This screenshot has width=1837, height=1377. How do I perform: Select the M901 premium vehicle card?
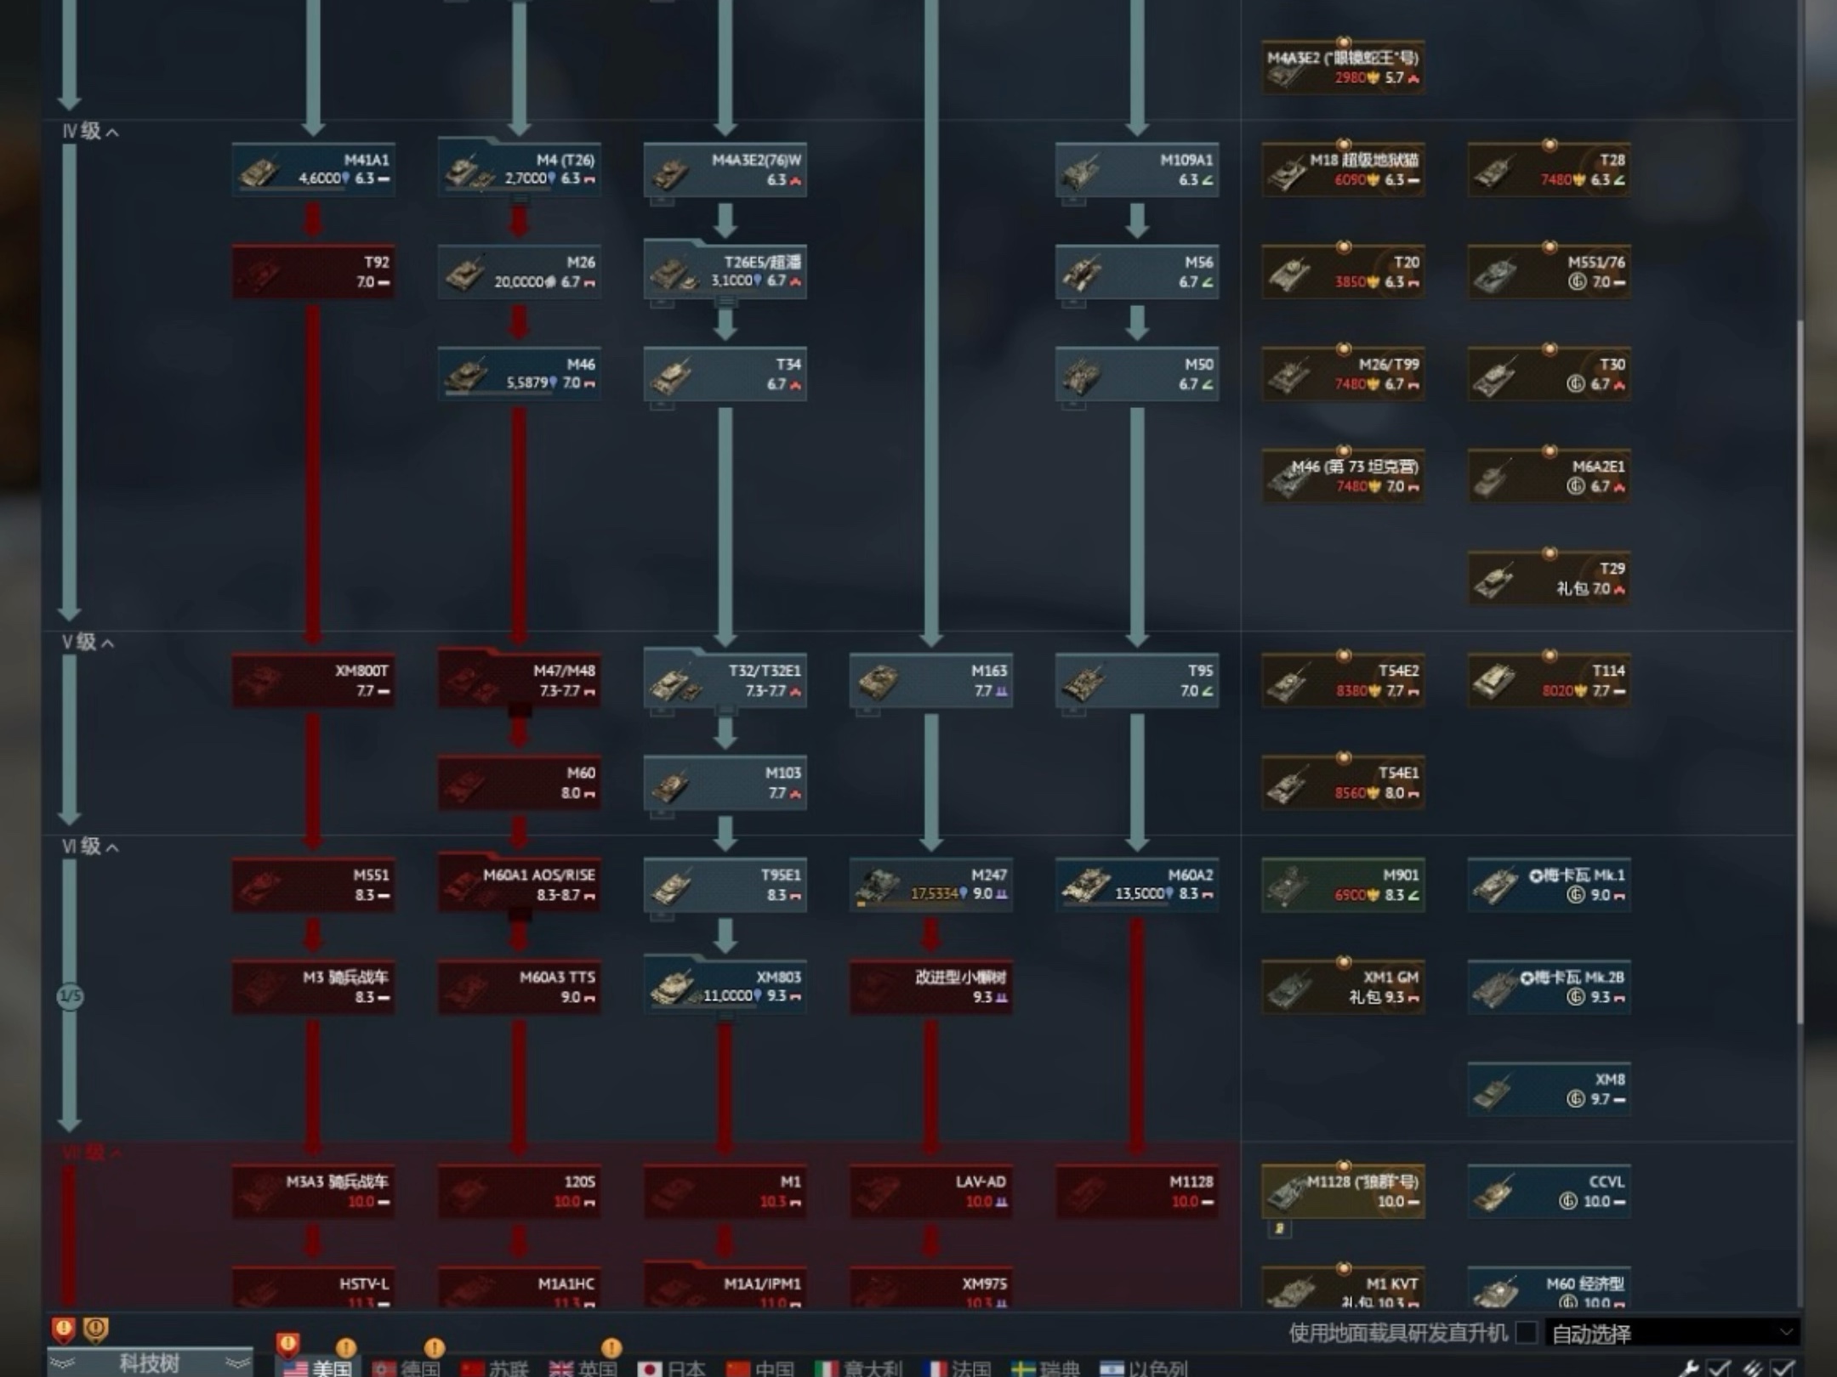tap(1343, 884)
